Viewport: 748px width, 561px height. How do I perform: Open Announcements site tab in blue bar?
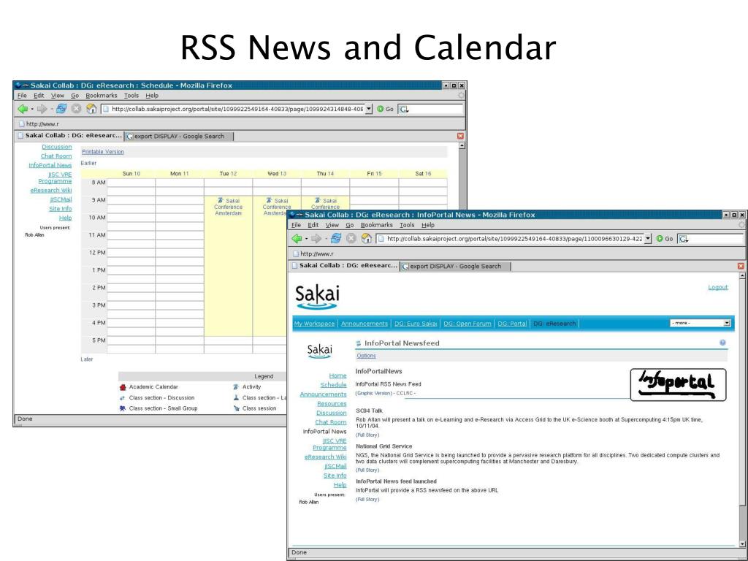pyautogui.click(x=365, y=324)
